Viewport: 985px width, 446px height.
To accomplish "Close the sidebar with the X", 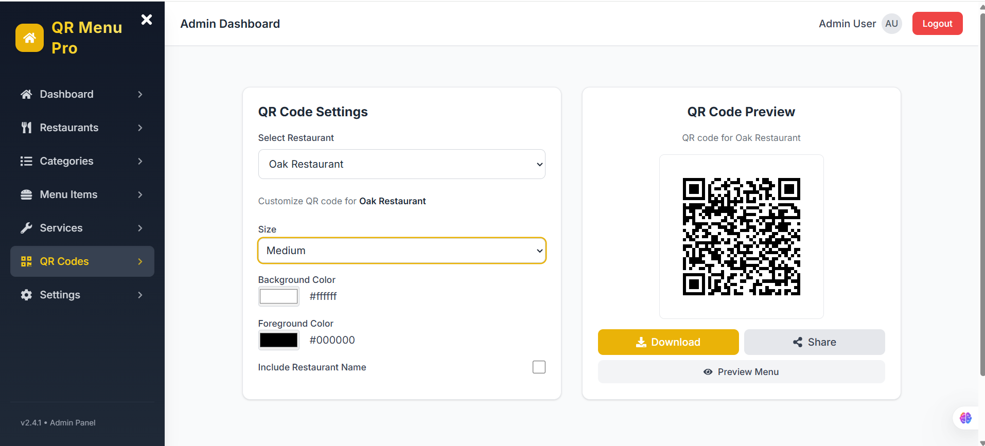I will [x=147, y=20].
